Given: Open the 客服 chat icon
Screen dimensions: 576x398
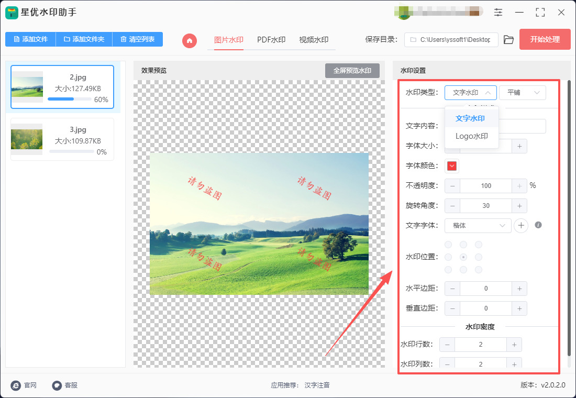Looking at the screenshot, I should click(x=57, y=385).
